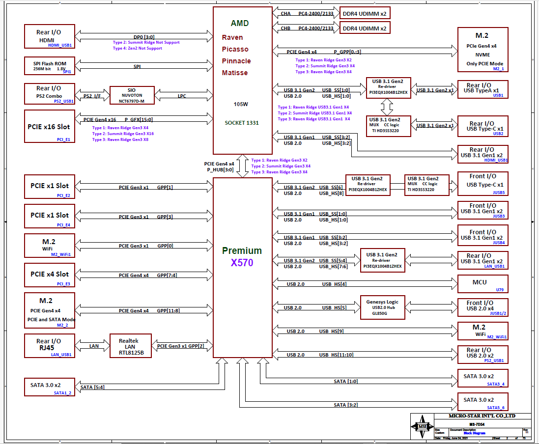
Task: Select the CHA 'DDR4 UDIMM x2' box
Action: [365, 14]
